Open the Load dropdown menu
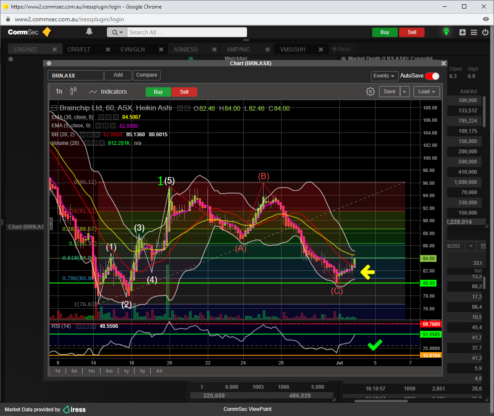 [426, 92]
